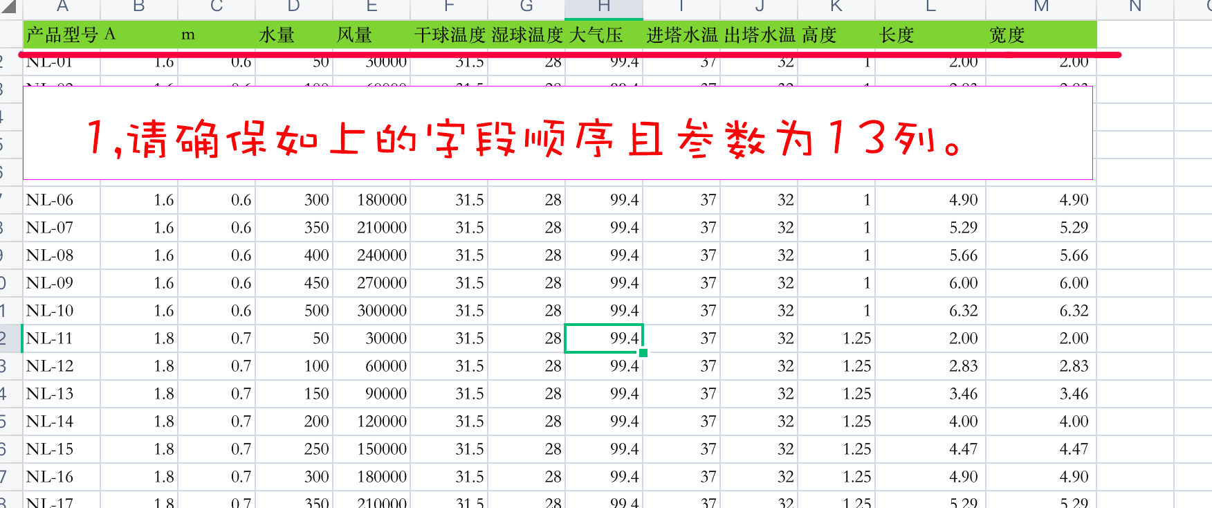Click 风量 value 210000 in NL-07 row
The width and height of the screenshot is (1212, 508).
(x=371, y=228)
